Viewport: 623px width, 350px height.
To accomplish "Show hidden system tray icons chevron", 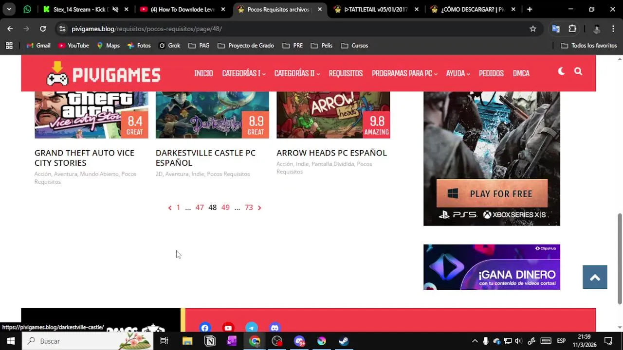I will [x=475, y=341].
